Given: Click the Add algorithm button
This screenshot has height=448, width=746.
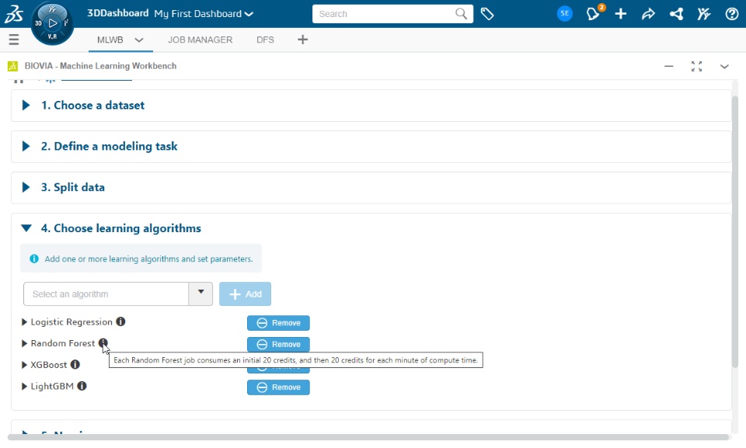Looking at the screenshot, I should [245, 294].
